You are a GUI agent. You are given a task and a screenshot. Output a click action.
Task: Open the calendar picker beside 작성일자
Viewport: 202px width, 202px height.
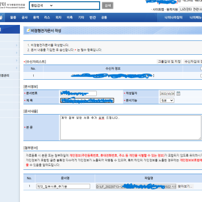(178, 94)
